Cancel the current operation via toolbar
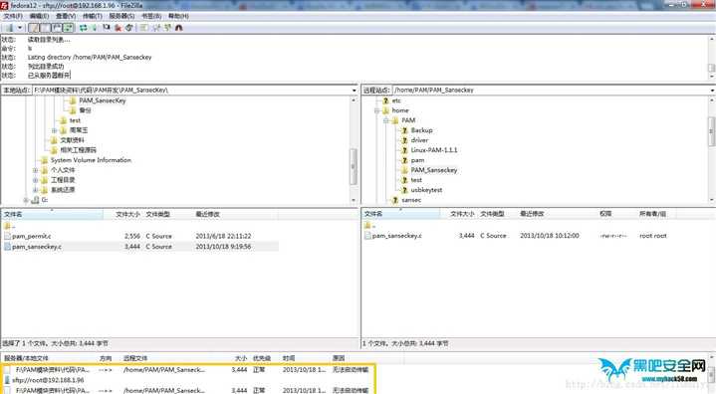 coord(107,28)
